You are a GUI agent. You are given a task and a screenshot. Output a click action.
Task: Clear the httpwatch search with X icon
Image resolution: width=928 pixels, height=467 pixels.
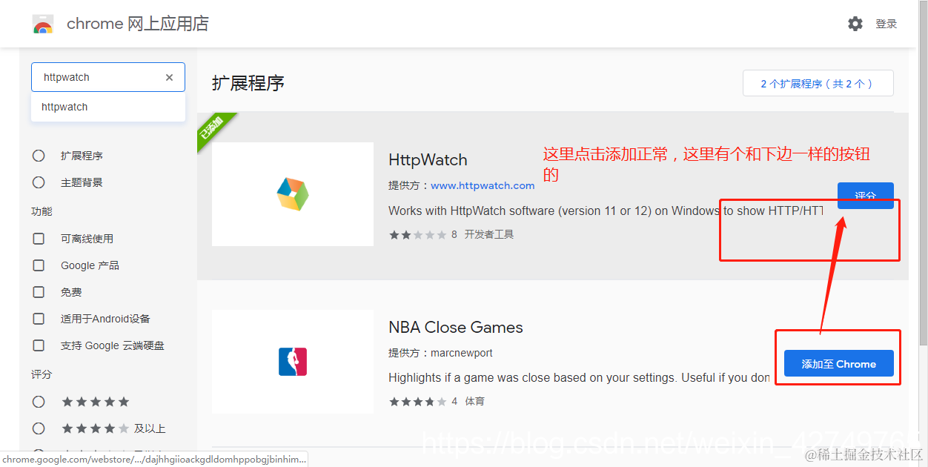169,77
